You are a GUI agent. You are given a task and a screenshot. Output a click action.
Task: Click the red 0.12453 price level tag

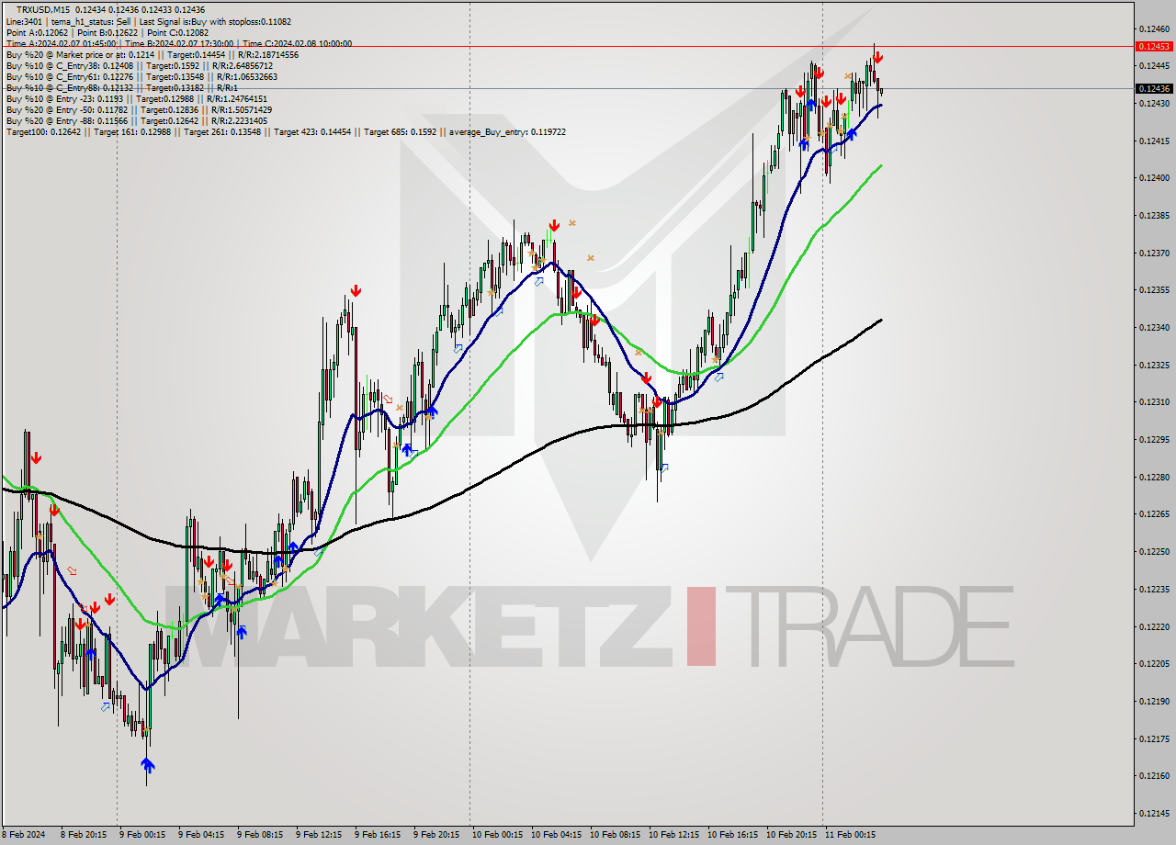(1153, 46)
